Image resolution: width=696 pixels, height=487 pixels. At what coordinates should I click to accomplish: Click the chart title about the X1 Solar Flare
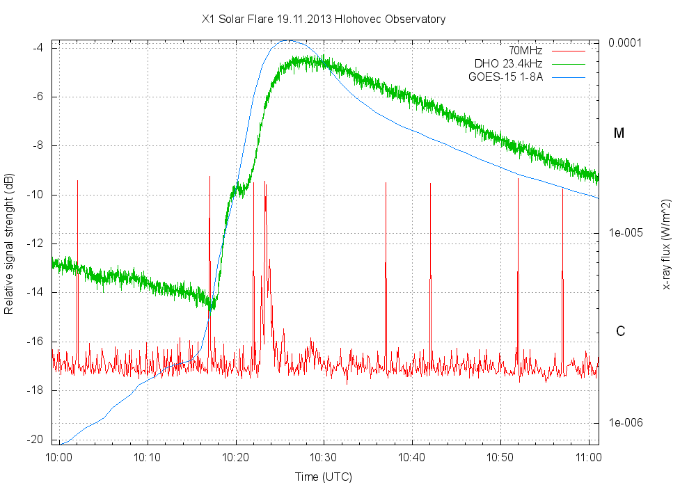point(323,19)
